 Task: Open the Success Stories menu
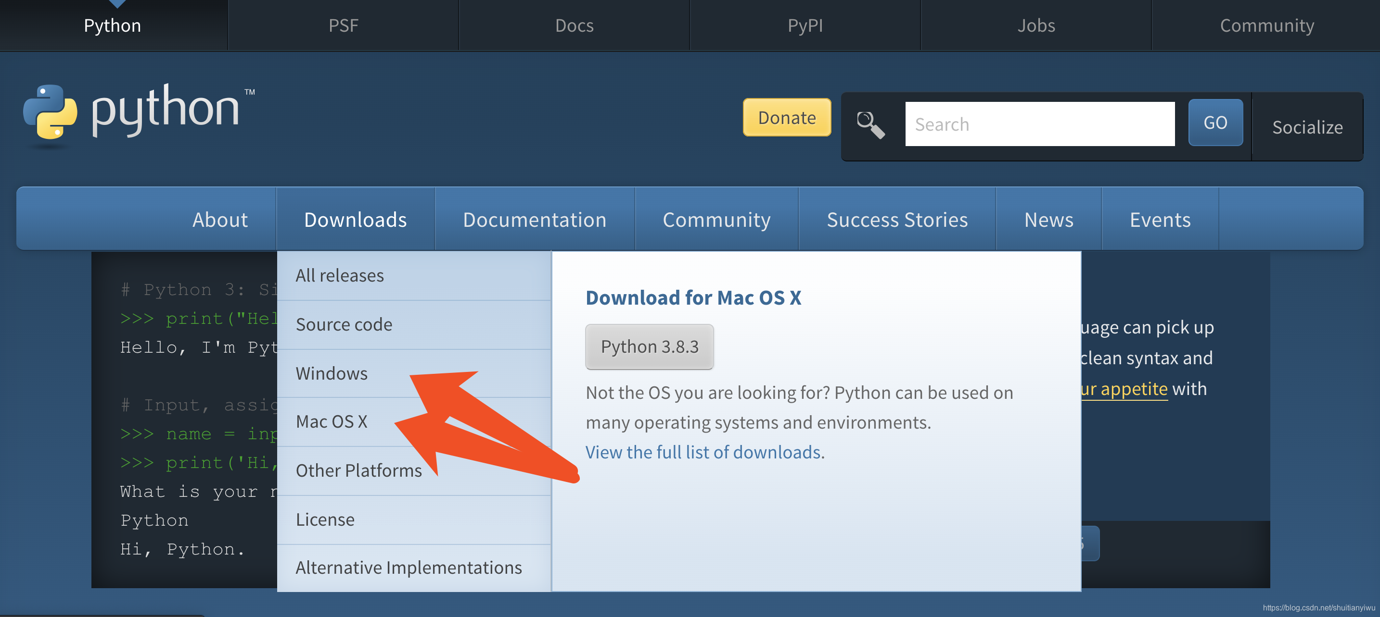(897, 220)
